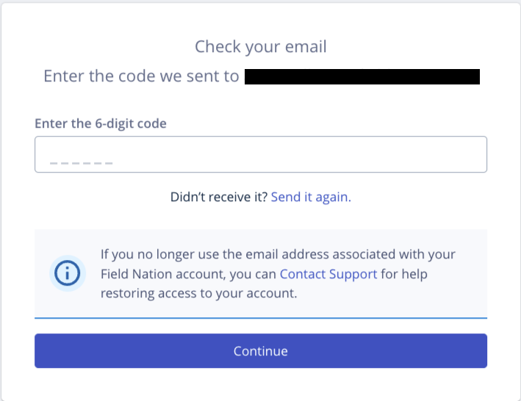Click the blacked-out email address bar

[362, 76]
